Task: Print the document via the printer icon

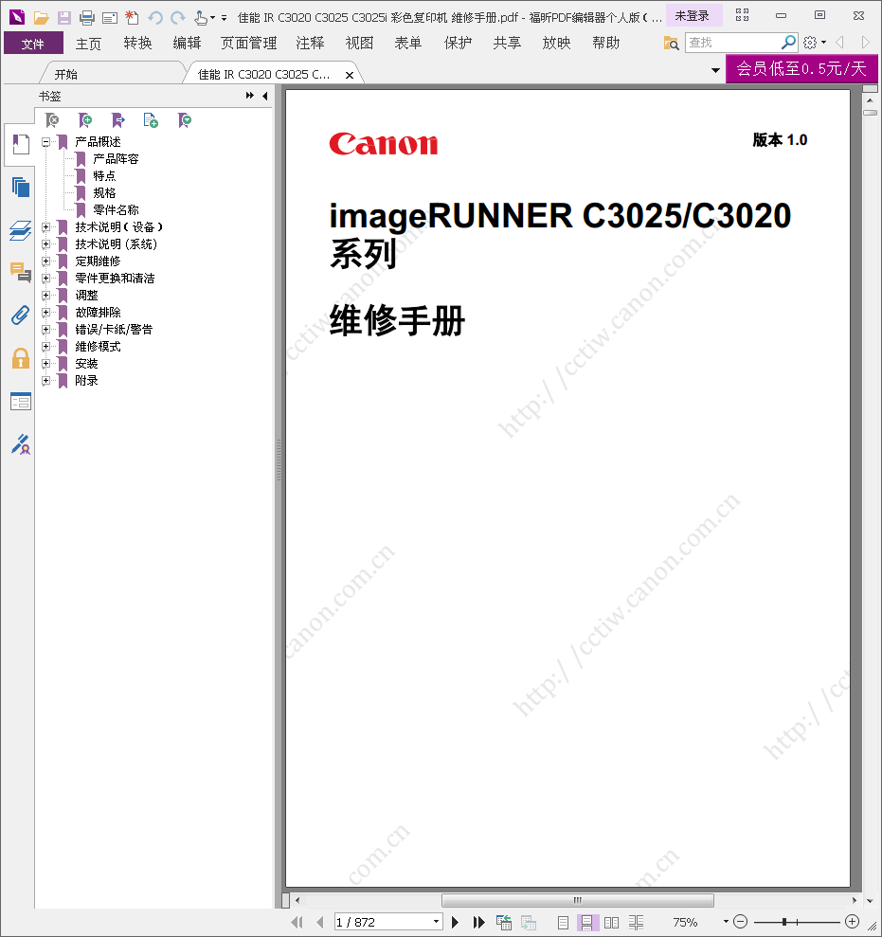Action: [x=87, y=18]
